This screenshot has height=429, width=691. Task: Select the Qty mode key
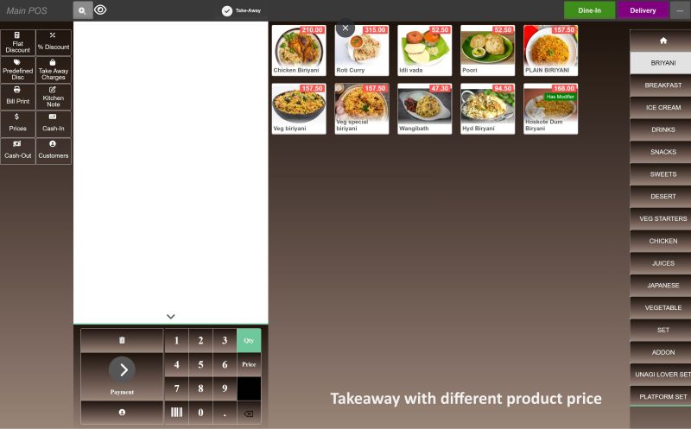[x=249, y=340]
